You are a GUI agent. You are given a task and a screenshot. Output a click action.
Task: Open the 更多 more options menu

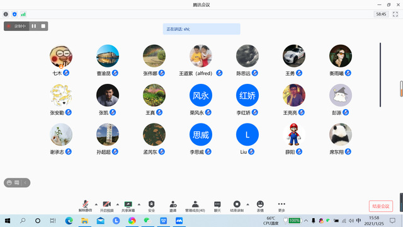(x=281, y=206)
